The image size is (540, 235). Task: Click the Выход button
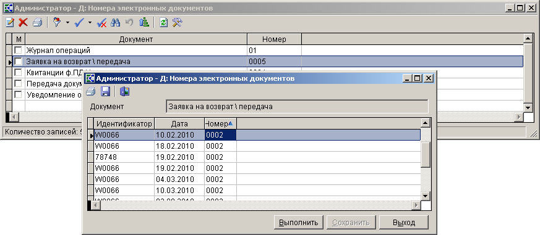point(404,222)
